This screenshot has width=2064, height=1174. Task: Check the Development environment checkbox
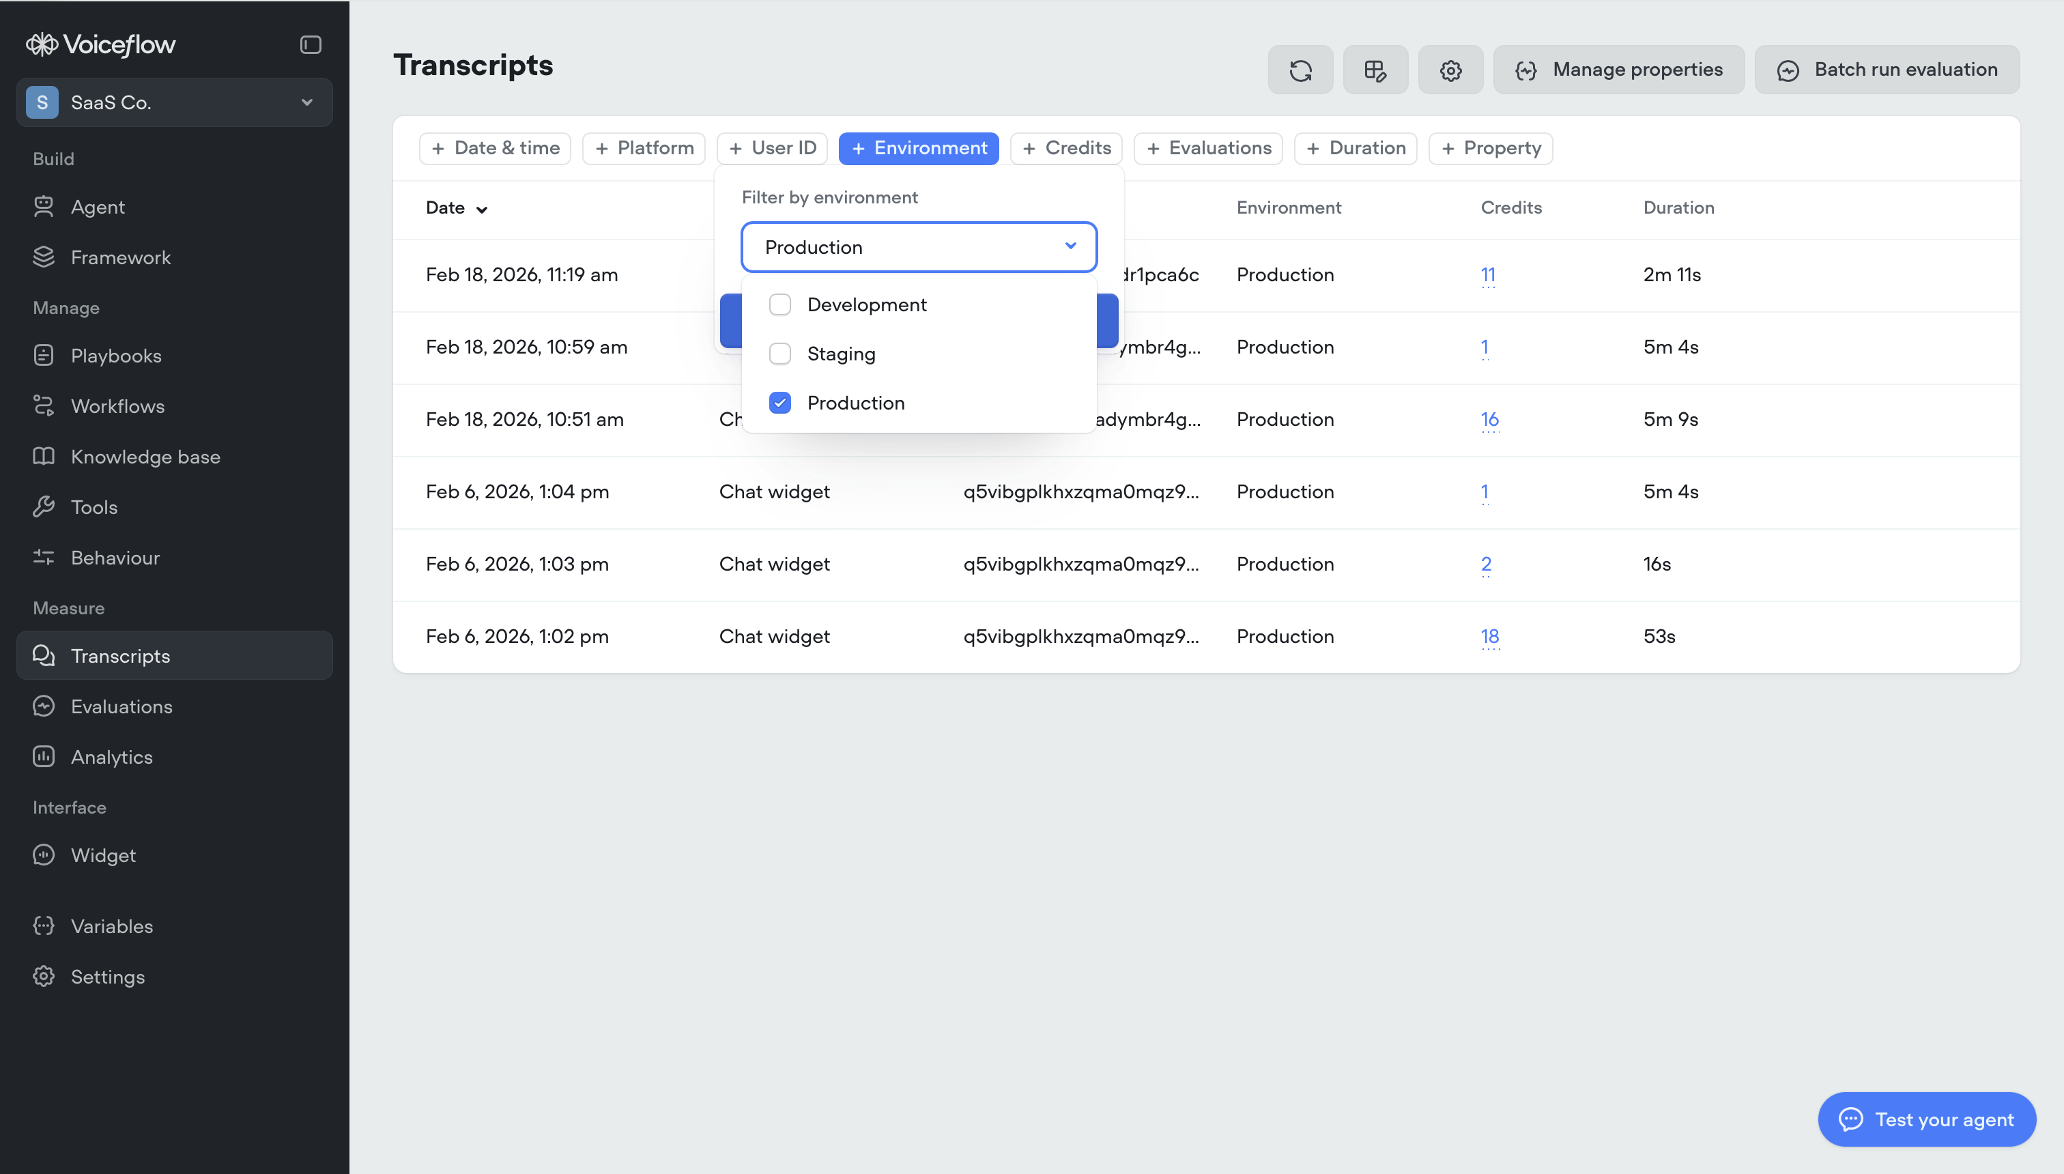(x=779, y=305)
